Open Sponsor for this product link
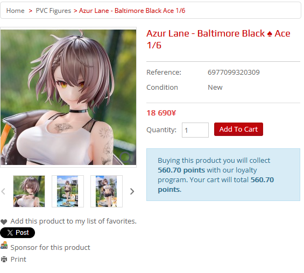The width and height of the screenshot is (304, 273). (x=50, y=247)
